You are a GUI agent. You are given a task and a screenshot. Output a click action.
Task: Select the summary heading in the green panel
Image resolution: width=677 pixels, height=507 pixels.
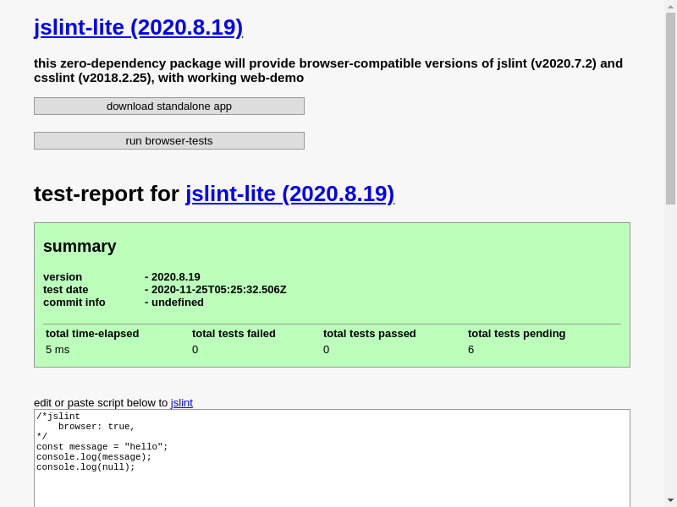coord(80,246)
